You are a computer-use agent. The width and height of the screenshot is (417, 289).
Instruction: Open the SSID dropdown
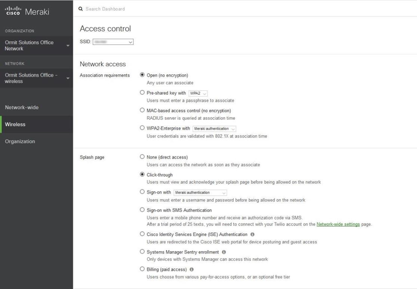[113, 42]
